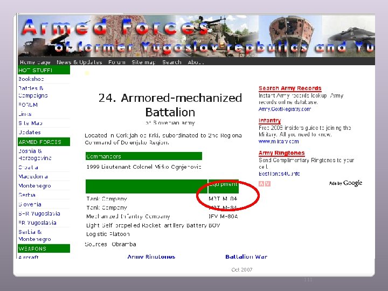
Task: Open the Links sidebar entry
Action: pyautogui.click(x=25, y=114)
